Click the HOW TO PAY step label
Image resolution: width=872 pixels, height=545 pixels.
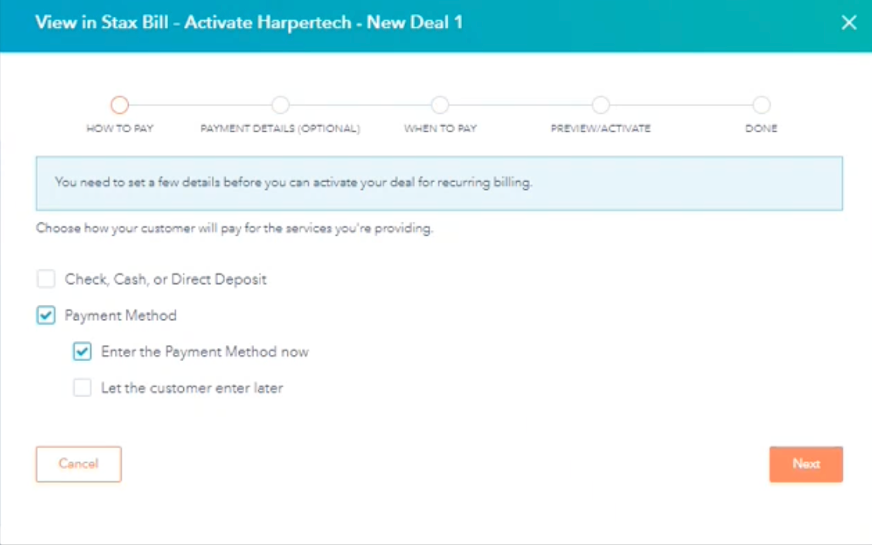click(119, 129)
